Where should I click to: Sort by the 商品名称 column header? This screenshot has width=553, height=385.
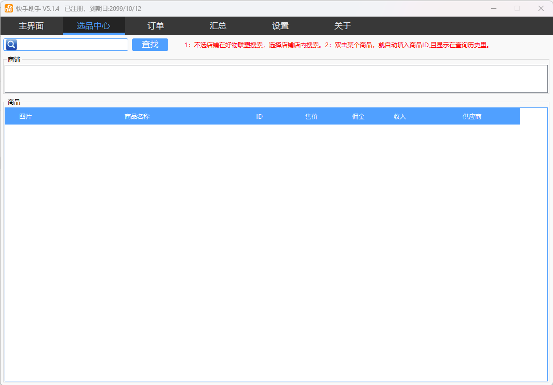click(137, 117)
